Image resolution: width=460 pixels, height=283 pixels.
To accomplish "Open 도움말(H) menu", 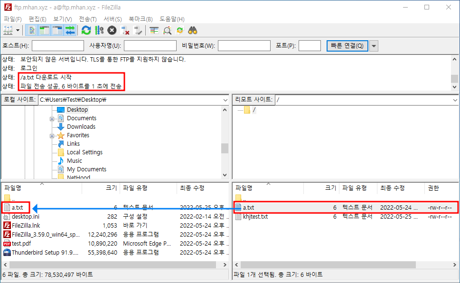I will [x=172, y=19].
